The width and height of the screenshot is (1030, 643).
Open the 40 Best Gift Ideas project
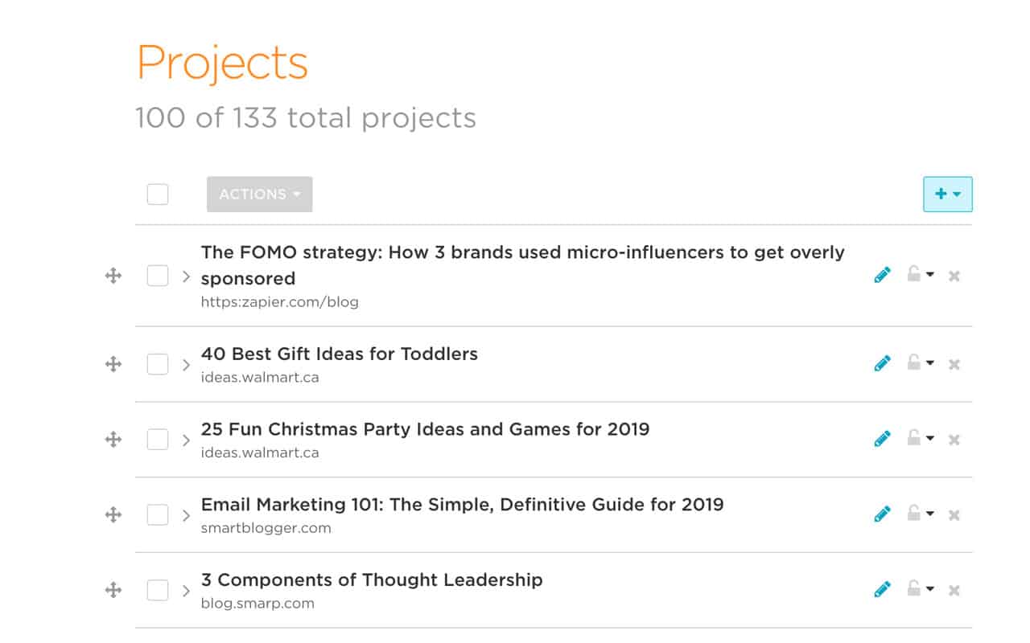(x=339, y=354)
